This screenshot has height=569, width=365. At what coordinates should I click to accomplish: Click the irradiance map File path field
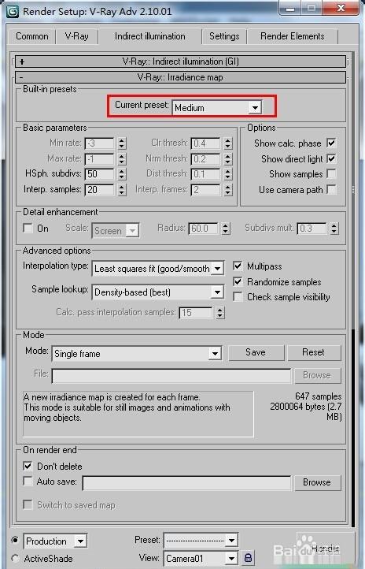tap(171, 376)
